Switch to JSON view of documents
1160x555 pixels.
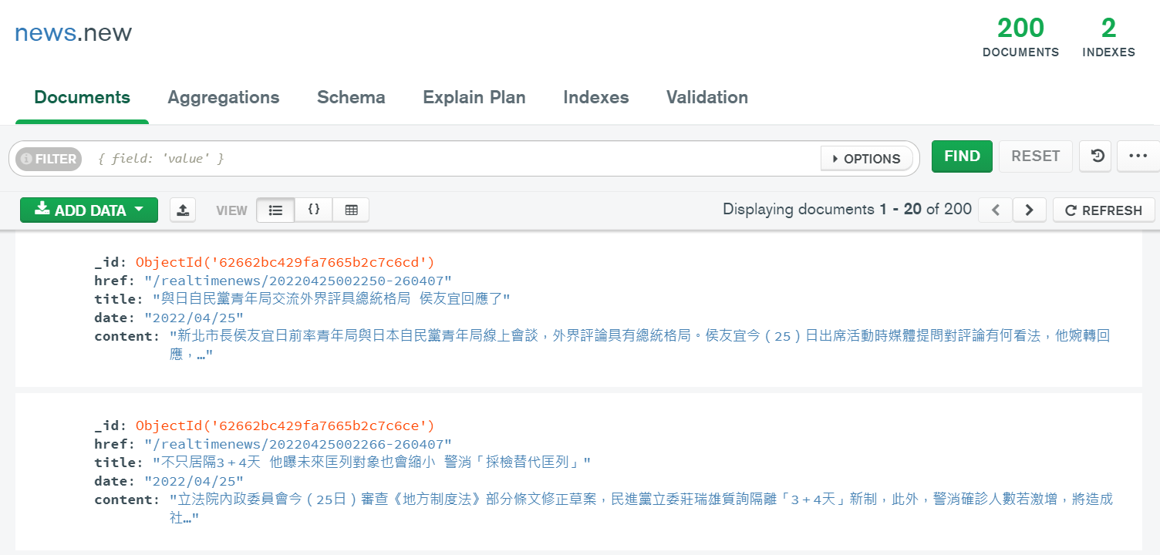(313, 209)
